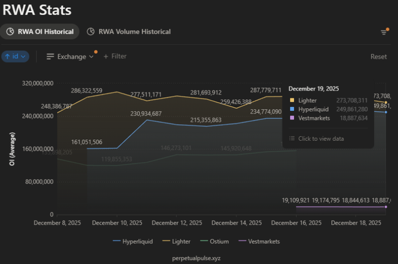Open the filter settings icon at top right

click(384, 32)
